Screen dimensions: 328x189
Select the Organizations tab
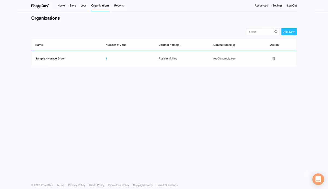(x=100, y=5)
